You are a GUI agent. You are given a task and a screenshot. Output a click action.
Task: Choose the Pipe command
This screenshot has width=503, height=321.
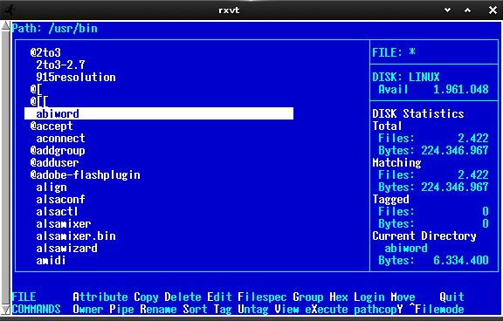click(121, 309)
